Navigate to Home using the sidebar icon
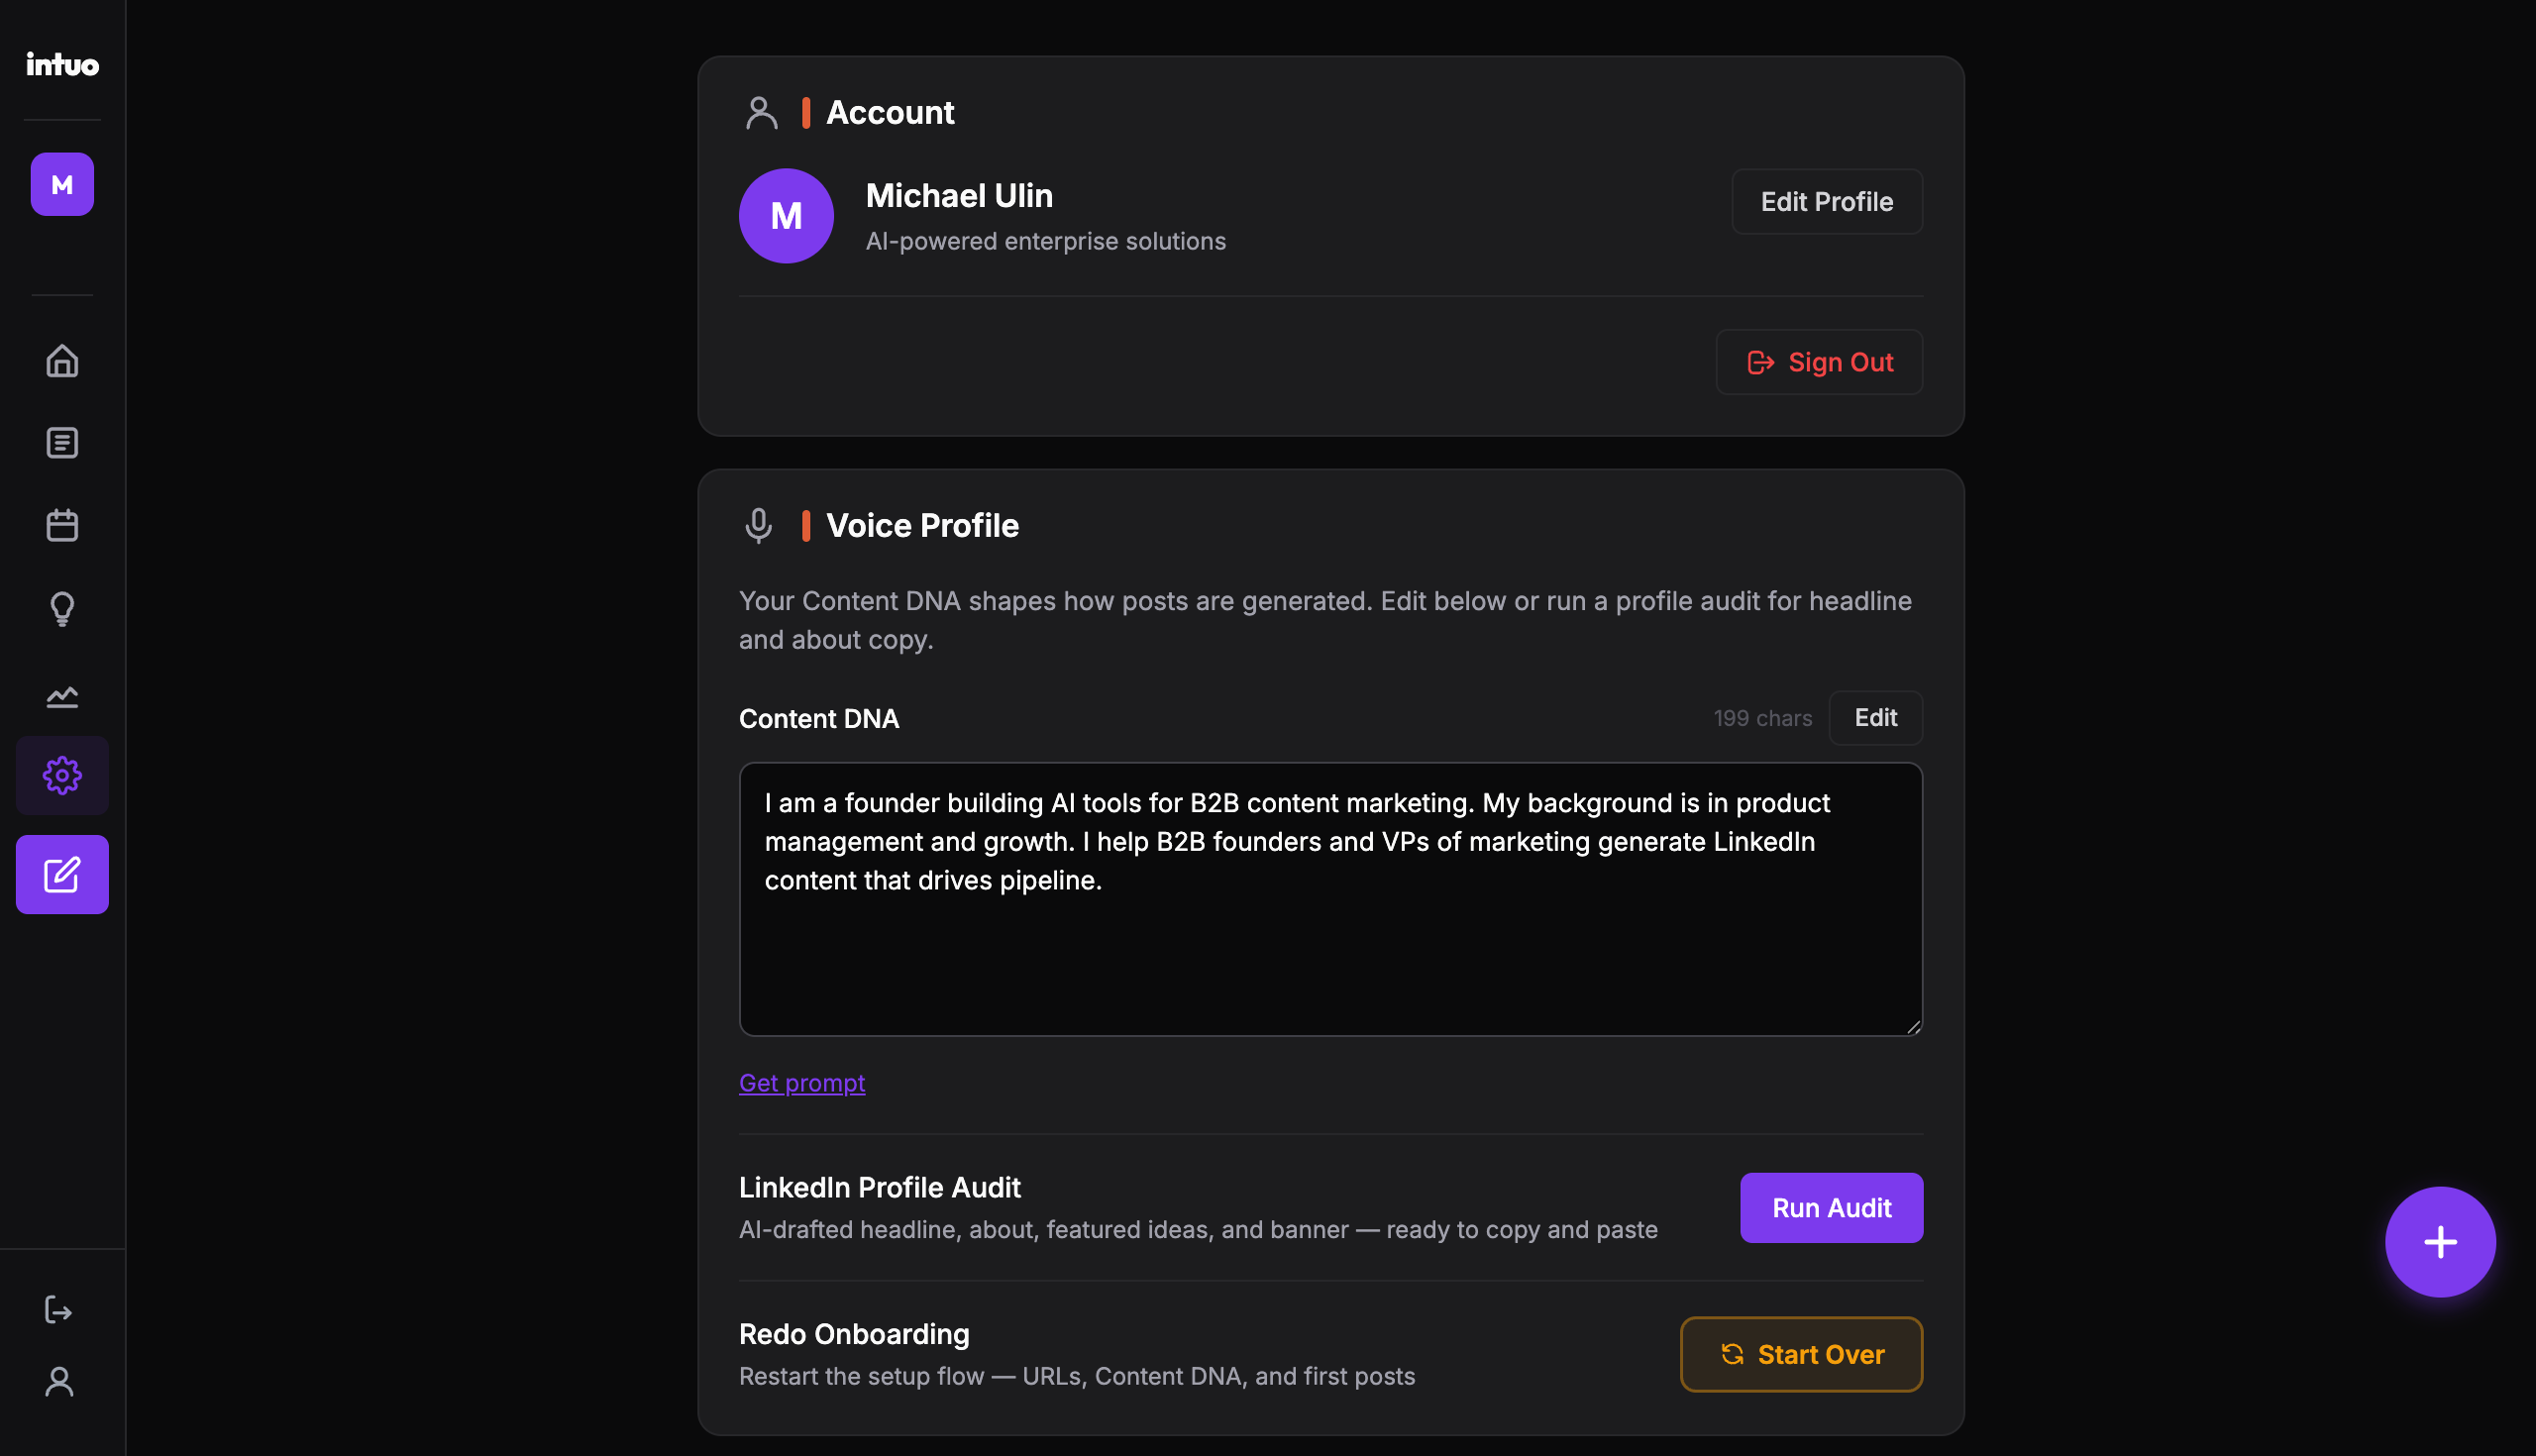This screenshot has height=1456, width=2536. click(61, 361)
